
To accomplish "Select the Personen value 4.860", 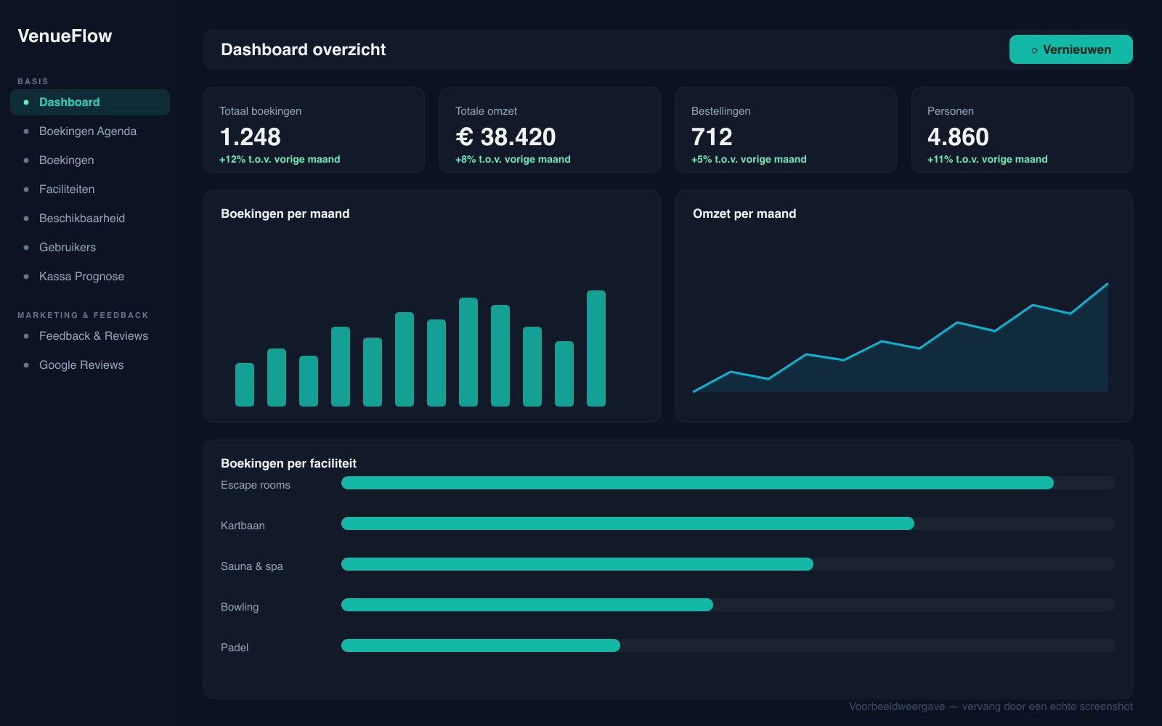I will 958,136.
